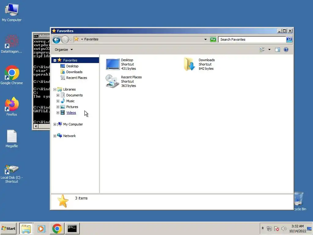This screenshot has height=235, width=313.
Task: Click the '3 items' status text
Action: [x=81, y=198]
